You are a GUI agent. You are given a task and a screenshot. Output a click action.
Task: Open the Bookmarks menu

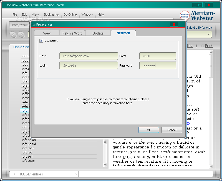(x=51, y=14)
